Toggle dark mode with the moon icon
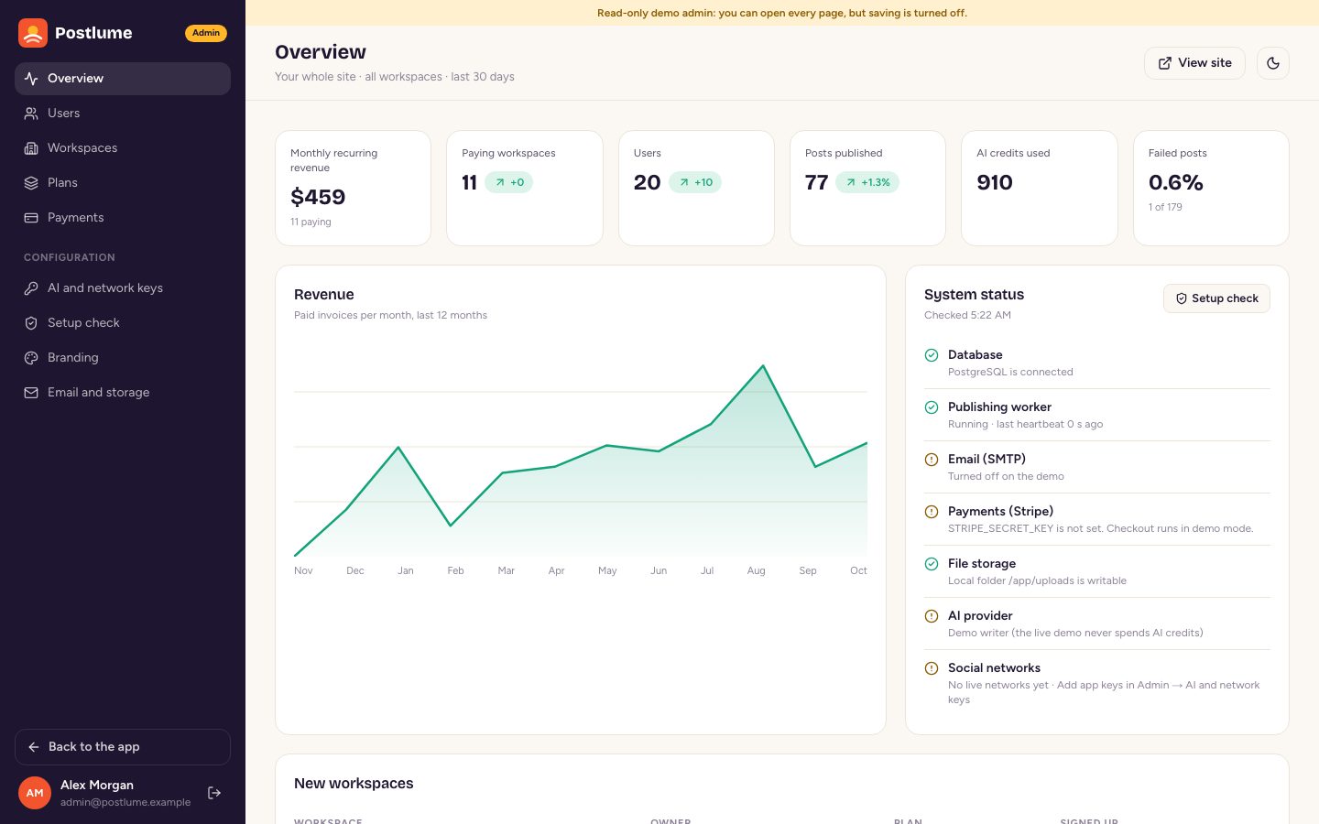 [1273, 63]
